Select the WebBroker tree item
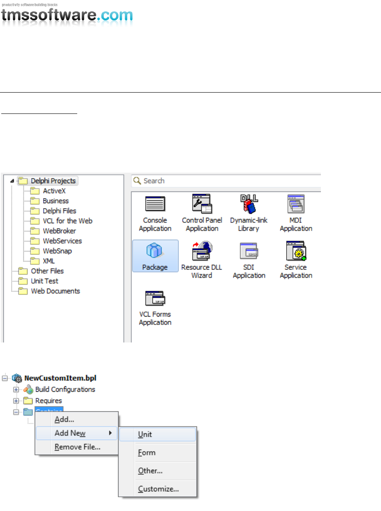 [x=59, y=231]
